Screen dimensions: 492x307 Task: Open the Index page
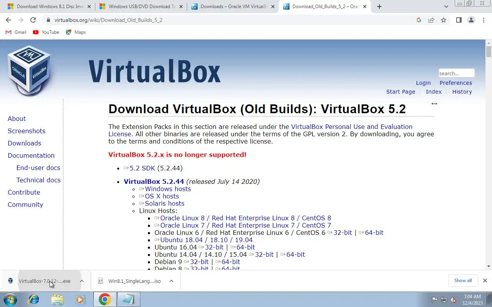[x=434, y=92]
